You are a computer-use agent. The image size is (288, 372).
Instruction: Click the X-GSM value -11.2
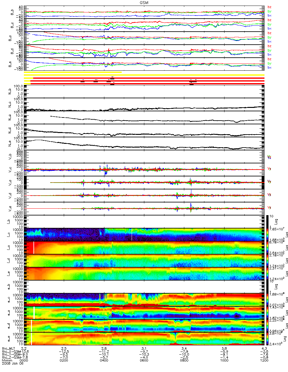104,352
